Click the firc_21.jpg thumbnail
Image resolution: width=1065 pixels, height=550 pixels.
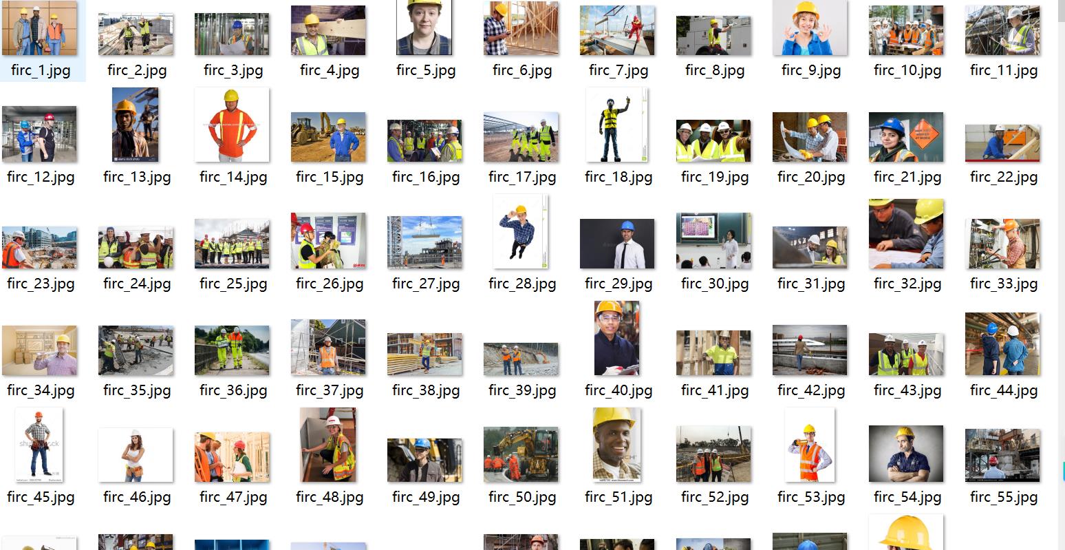point(906,137)
